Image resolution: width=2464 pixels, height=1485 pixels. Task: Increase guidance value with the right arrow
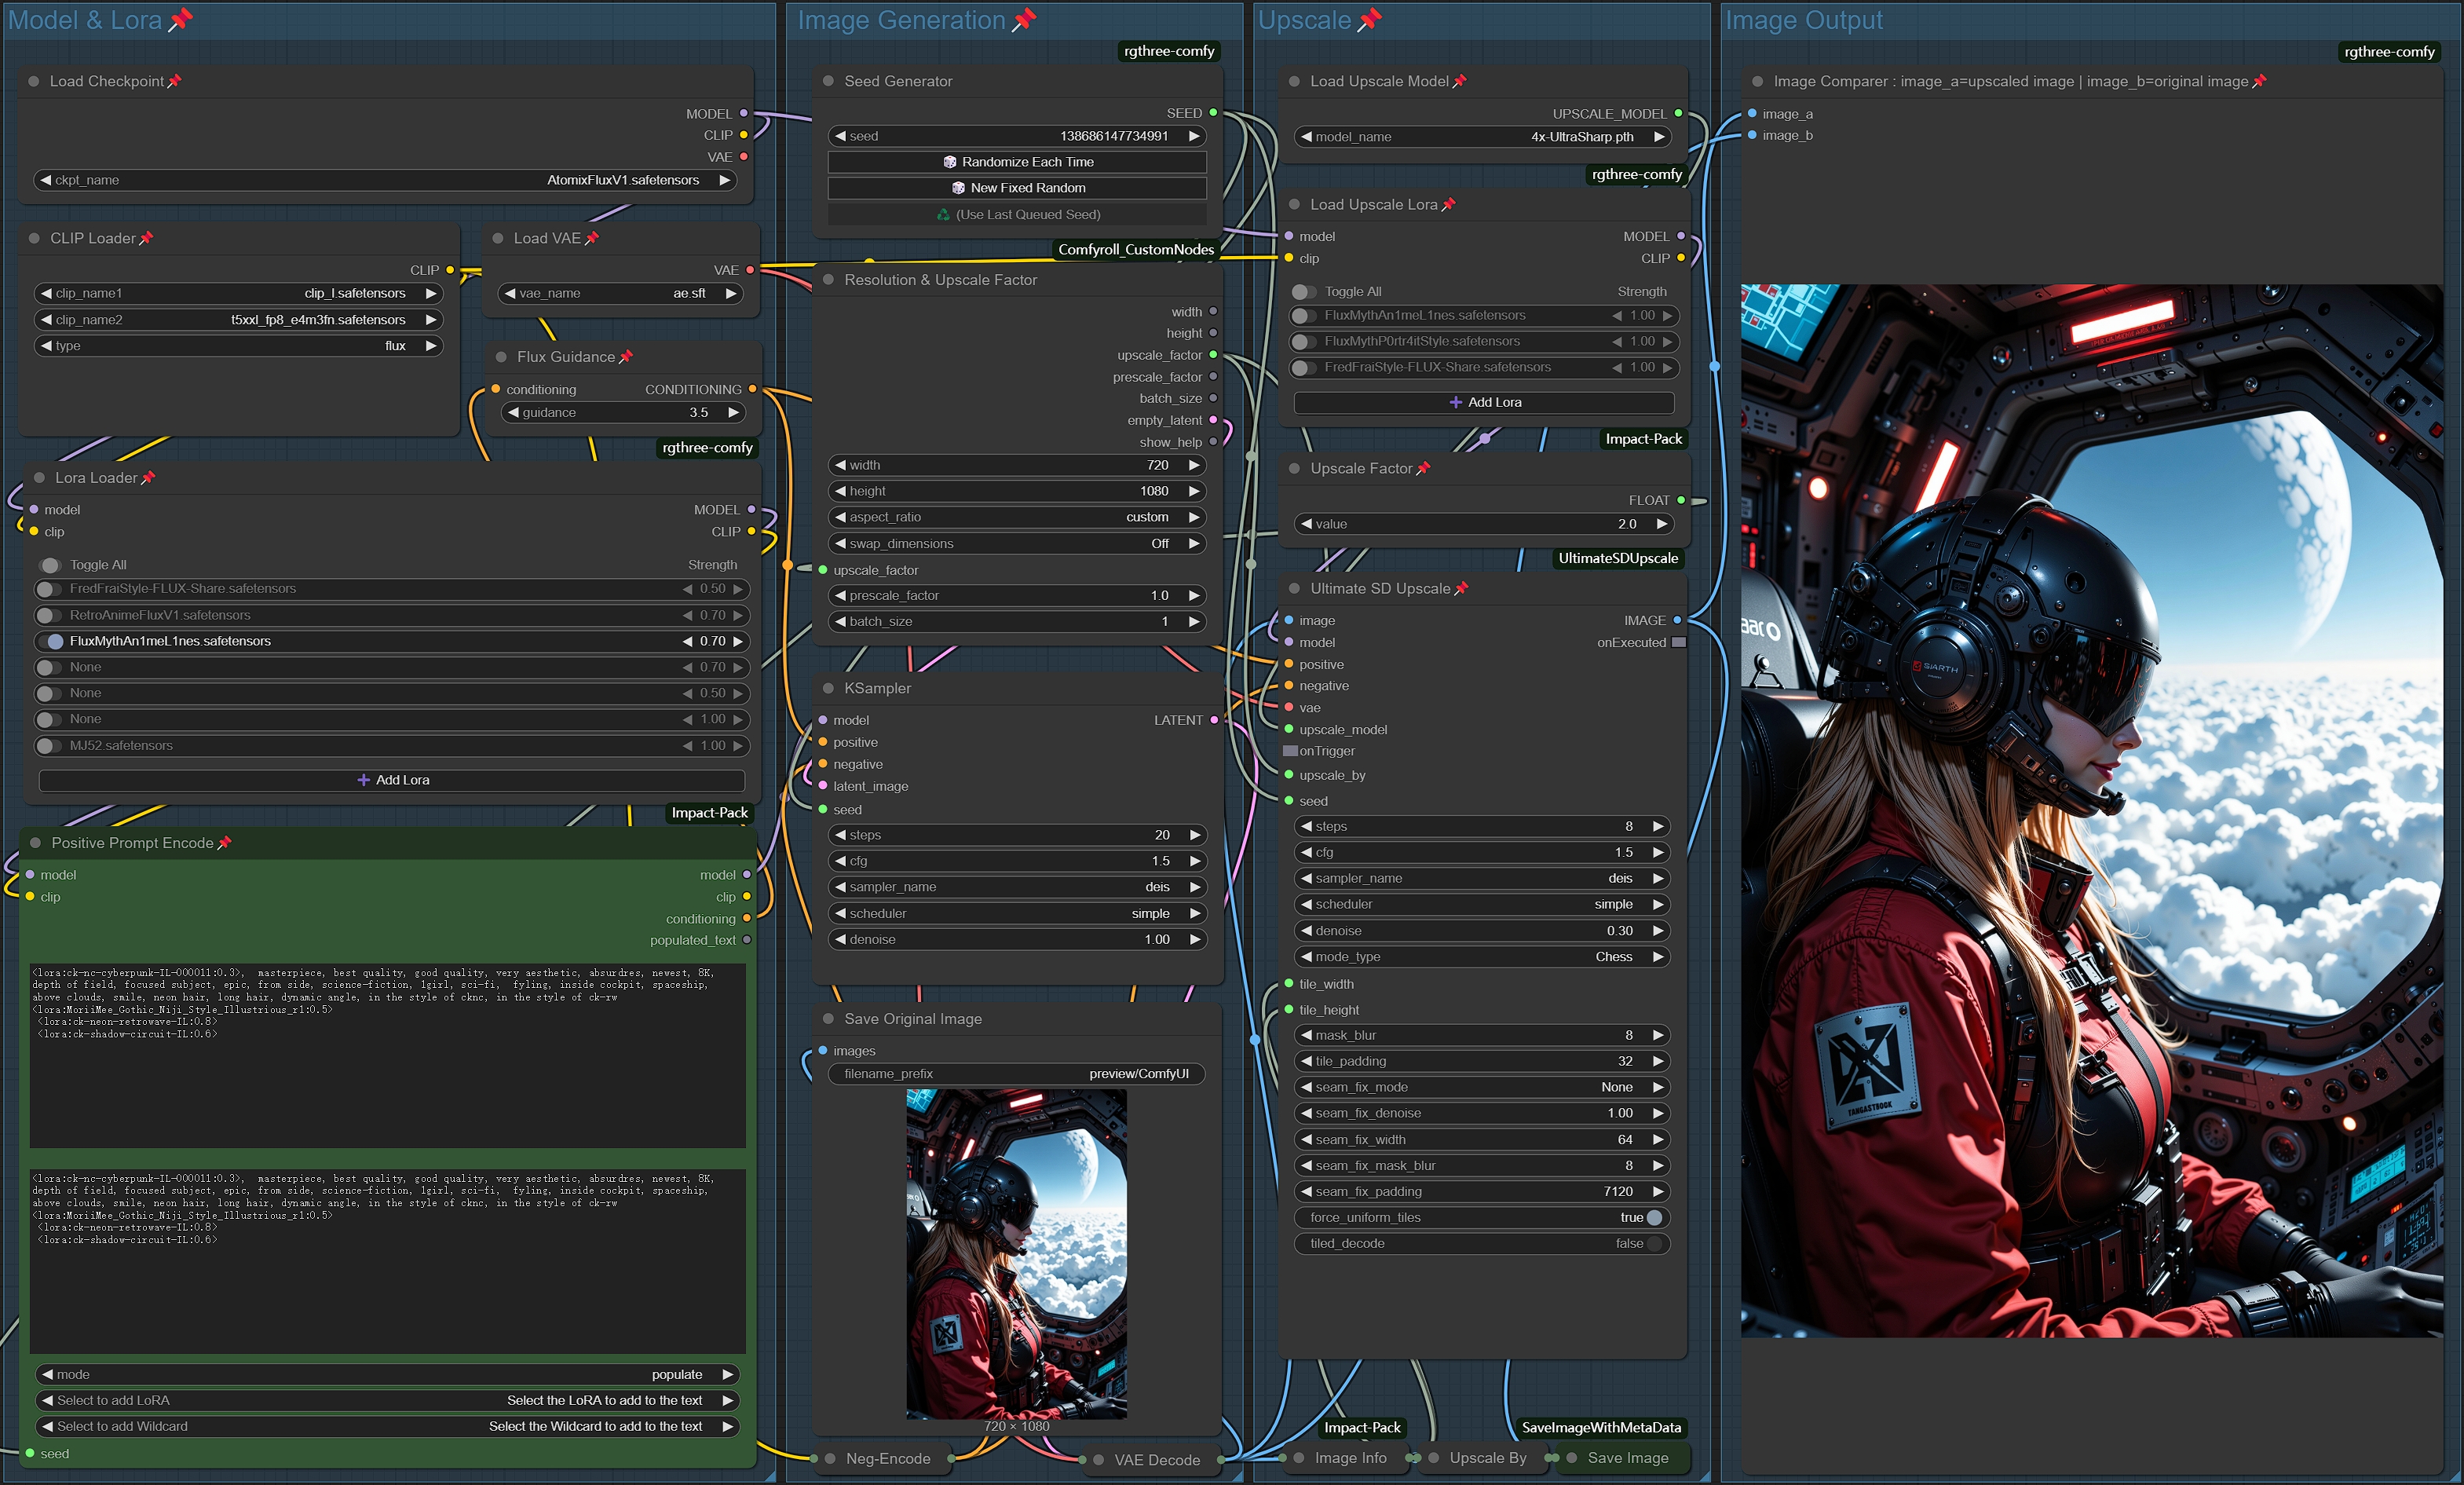733,412
